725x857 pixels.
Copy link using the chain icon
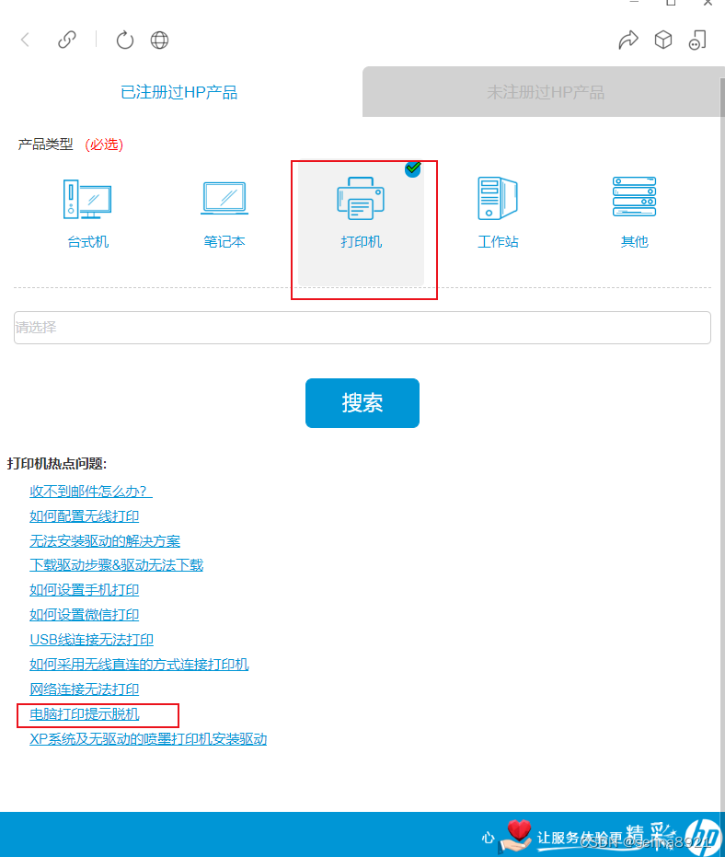pyautogui.click(x=66, y=40)
